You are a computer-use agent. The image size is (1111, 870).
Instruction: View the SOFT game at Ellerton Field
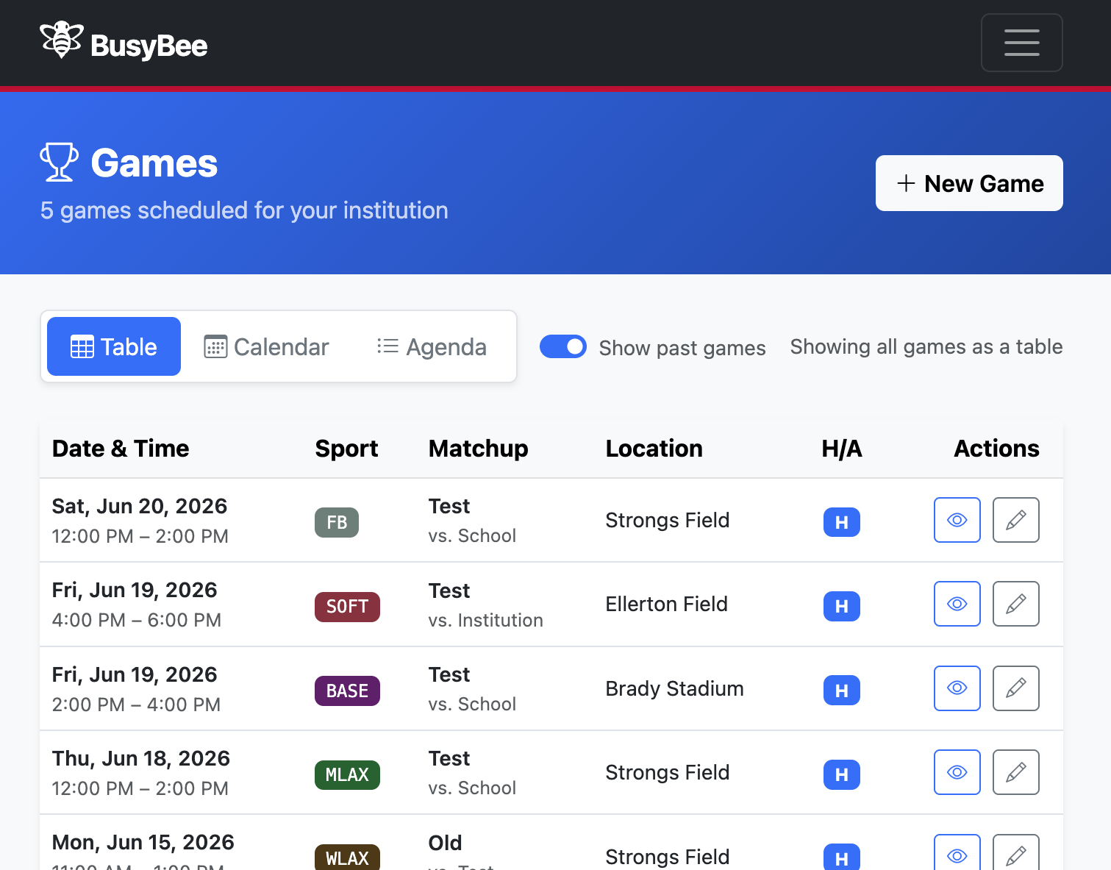[957, 604]
